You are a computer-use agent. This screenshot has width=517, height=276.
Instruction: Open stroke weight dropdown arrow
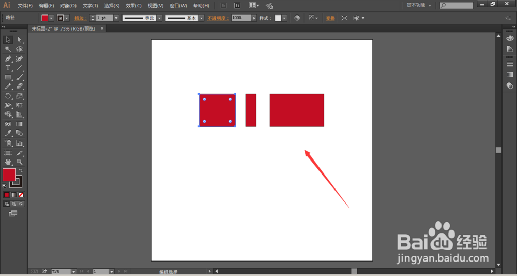(116, 18)
